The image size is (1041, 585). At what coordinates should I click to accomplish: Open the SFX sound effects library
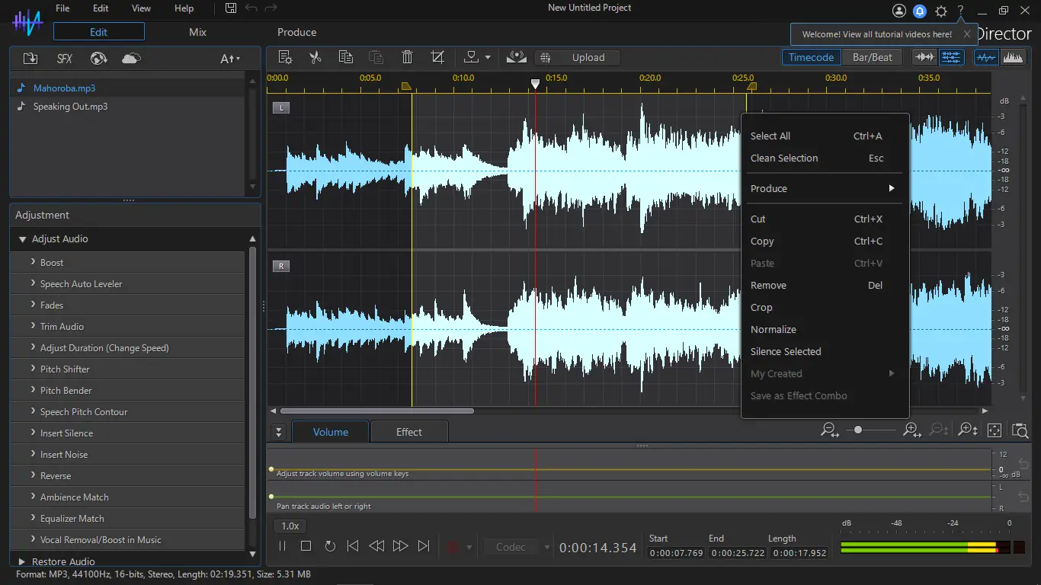(x=65, y=59)
